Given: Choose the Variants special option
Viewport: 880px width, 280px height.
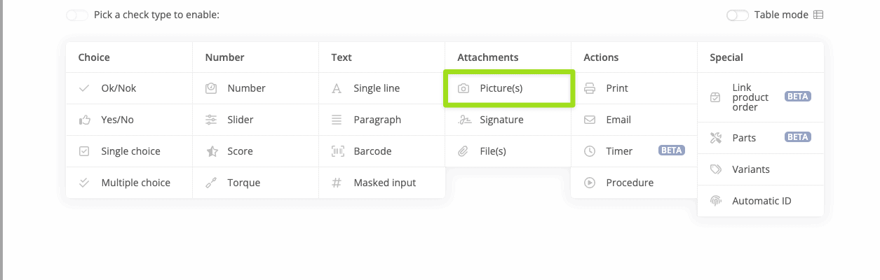Looking at the screenshot, I should pyautogui.click(x=751, y=169).
